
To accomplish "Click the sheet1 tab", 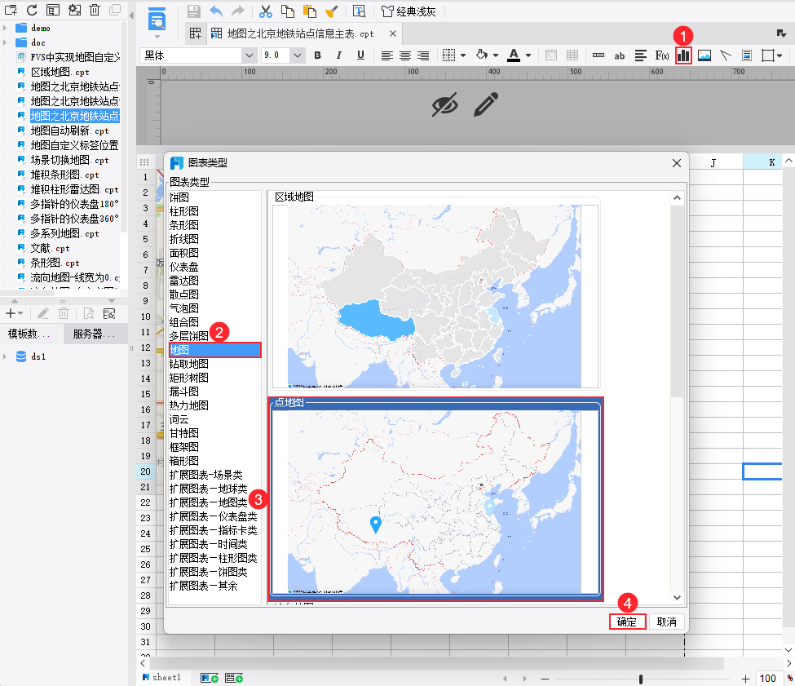I will coord(161,677).
